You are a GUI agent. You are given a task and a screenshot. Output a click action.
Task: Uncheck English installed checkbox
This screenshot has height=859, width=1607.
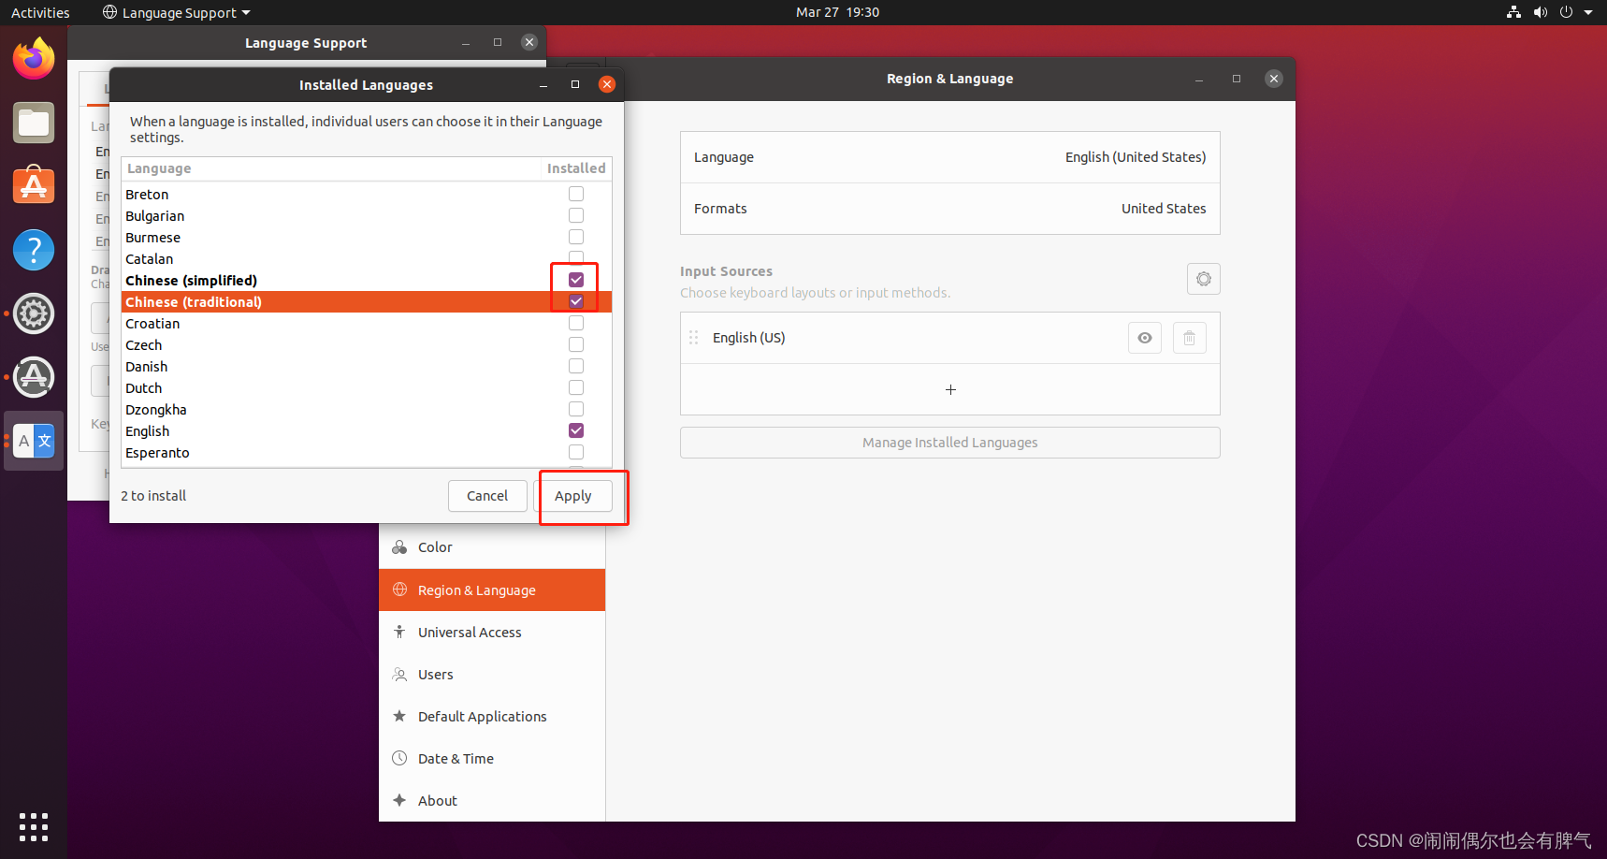[x=576, y=430]
